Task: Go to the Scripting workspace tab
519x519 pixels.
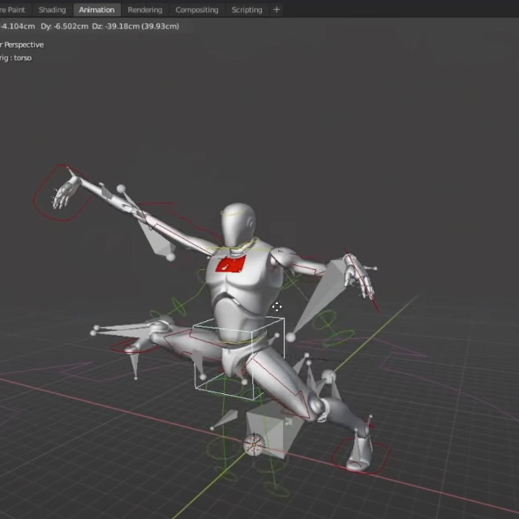Action: click(x=247, y=10)
